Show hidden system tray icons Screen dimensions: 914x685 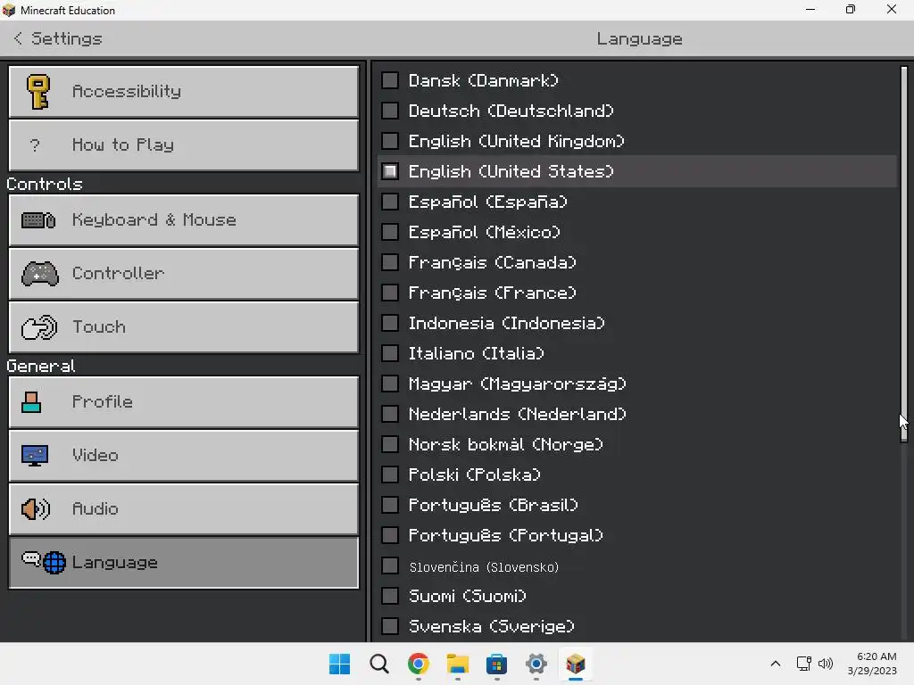pyautogui.click(x=776, y=664)
